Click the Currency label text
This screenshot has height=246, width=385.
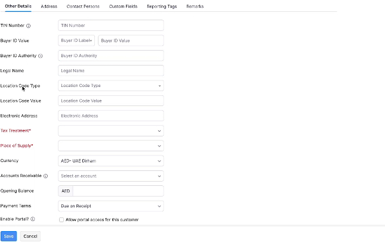pos(10,161)
